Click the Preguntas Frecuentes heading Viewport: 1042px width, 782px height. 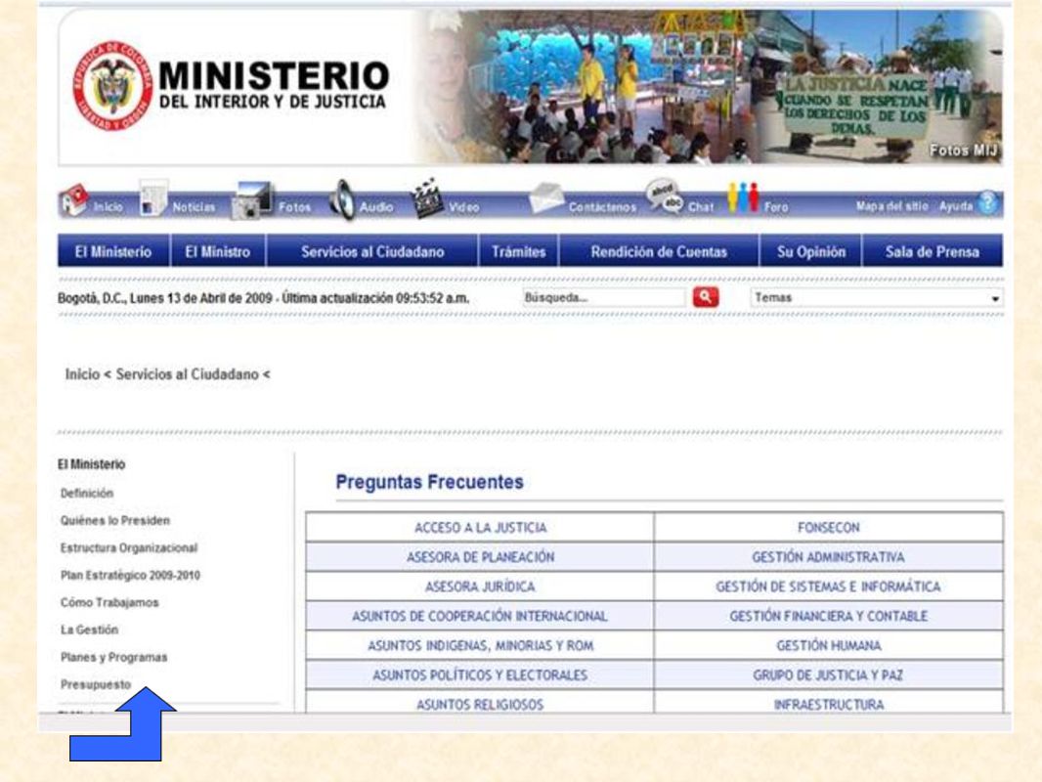[x=429, y=482]
